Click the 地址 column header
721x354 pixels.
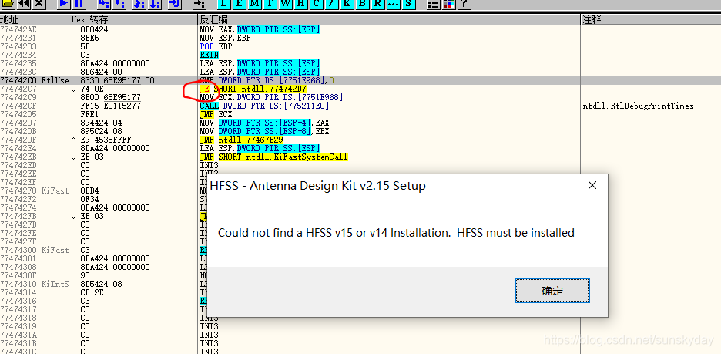coord(35,20)
